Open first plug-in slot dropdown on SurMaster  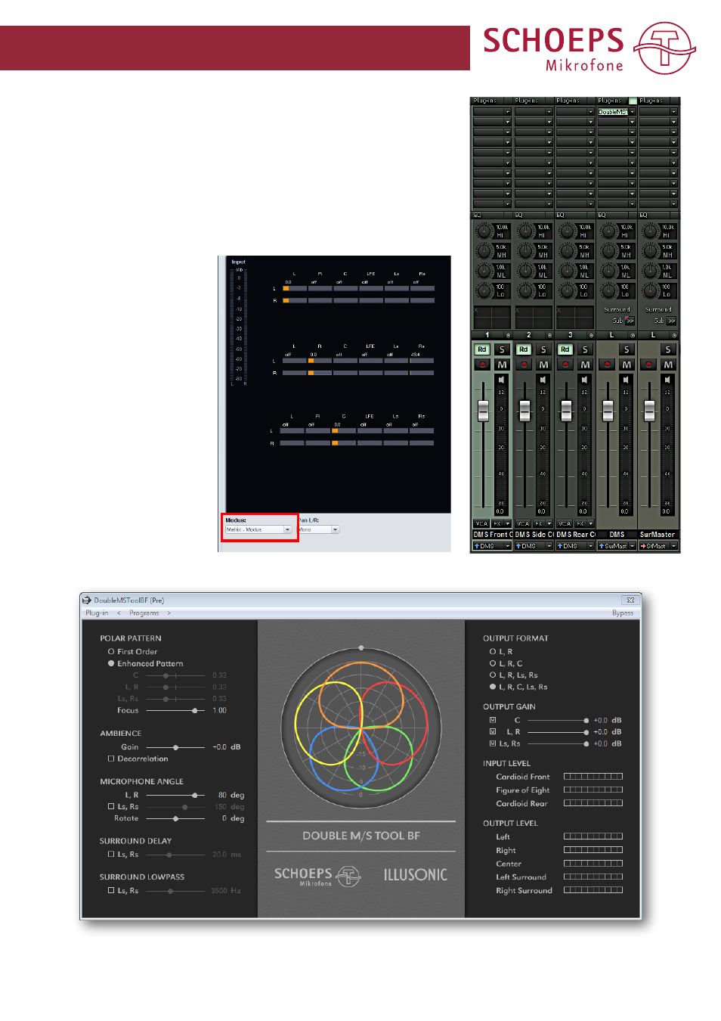click(673, 112)
